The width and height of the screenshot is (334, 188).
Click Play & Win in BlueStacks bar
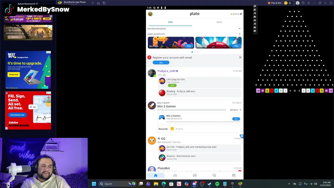tap(275, 3)
